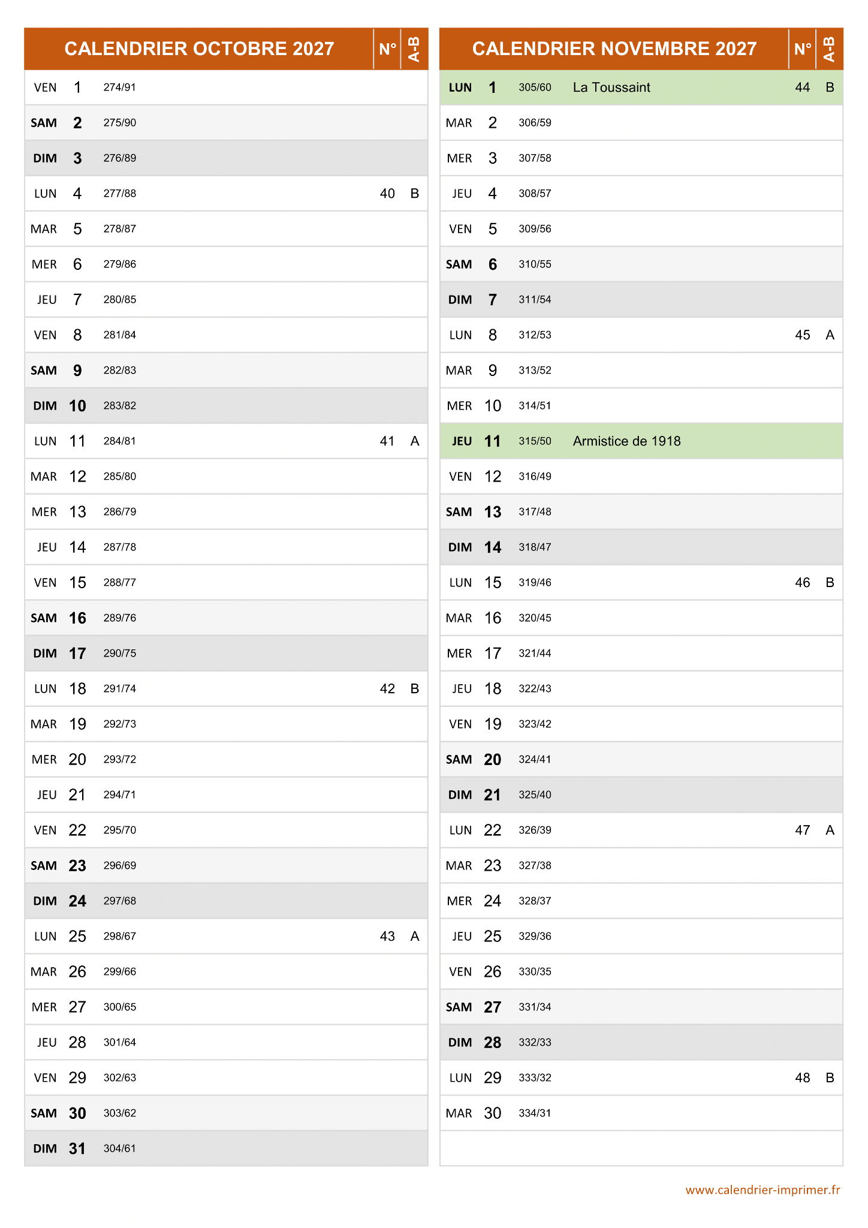Click week number 40 in October

pos(387,194)
